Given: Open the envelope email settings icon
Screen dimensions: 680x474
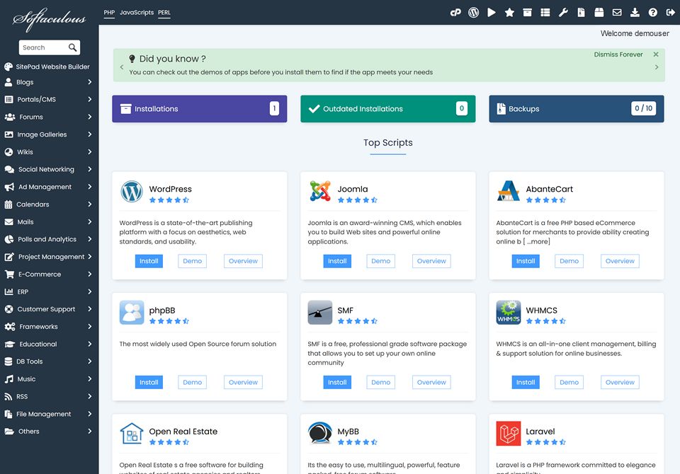Looking at the screenshot, I should click(617, 13).
